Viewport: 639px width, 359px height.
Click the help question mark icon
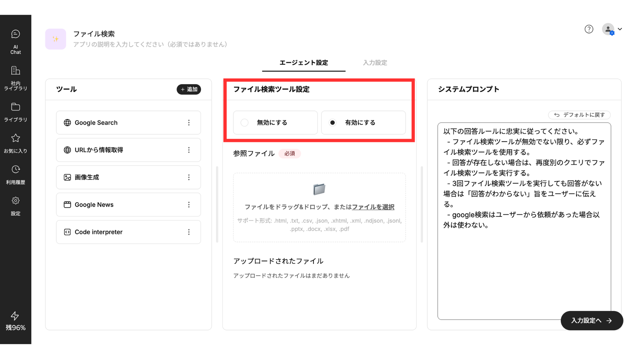(589, 29)
